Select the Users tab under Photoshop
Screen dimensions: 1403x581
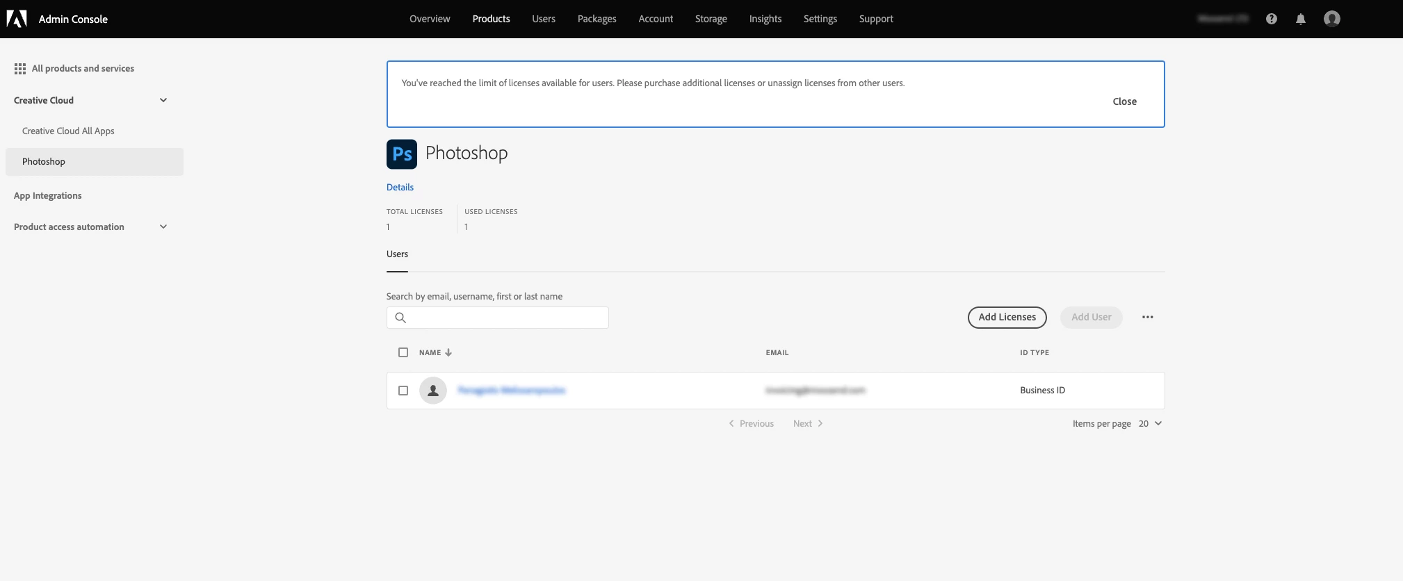click(397, 254)
